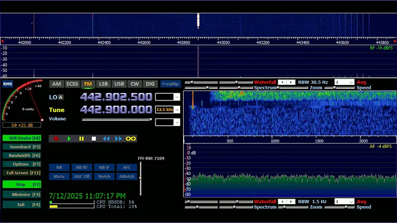
Task: Toggle ANotch auto notch button
Action: [x=127, y=177]
